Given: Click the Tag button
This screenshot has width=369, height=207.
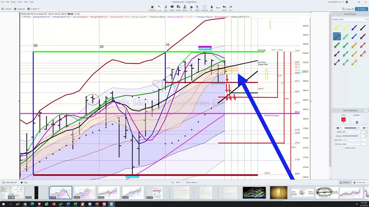Looking at the screenshot, I should pyautogui.click(x=24, y=183).
